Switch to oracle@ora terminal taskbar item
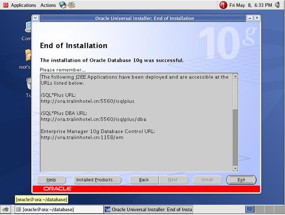Image resolution: width=285 pixels, height=215 pixels. (59, 210)
